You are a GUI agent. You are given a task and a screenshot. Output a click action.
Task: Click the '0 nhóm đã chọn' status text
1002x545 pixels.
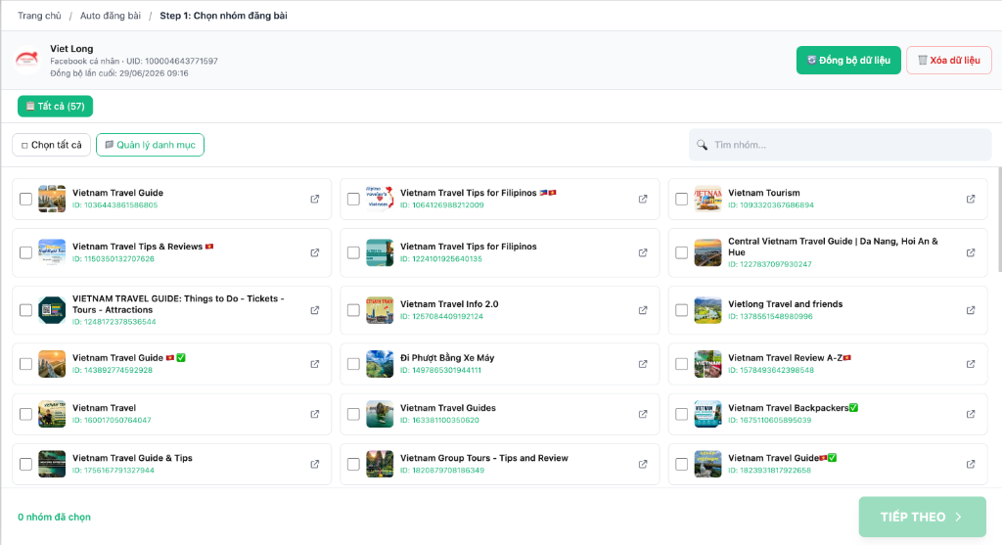click(55, 517)
